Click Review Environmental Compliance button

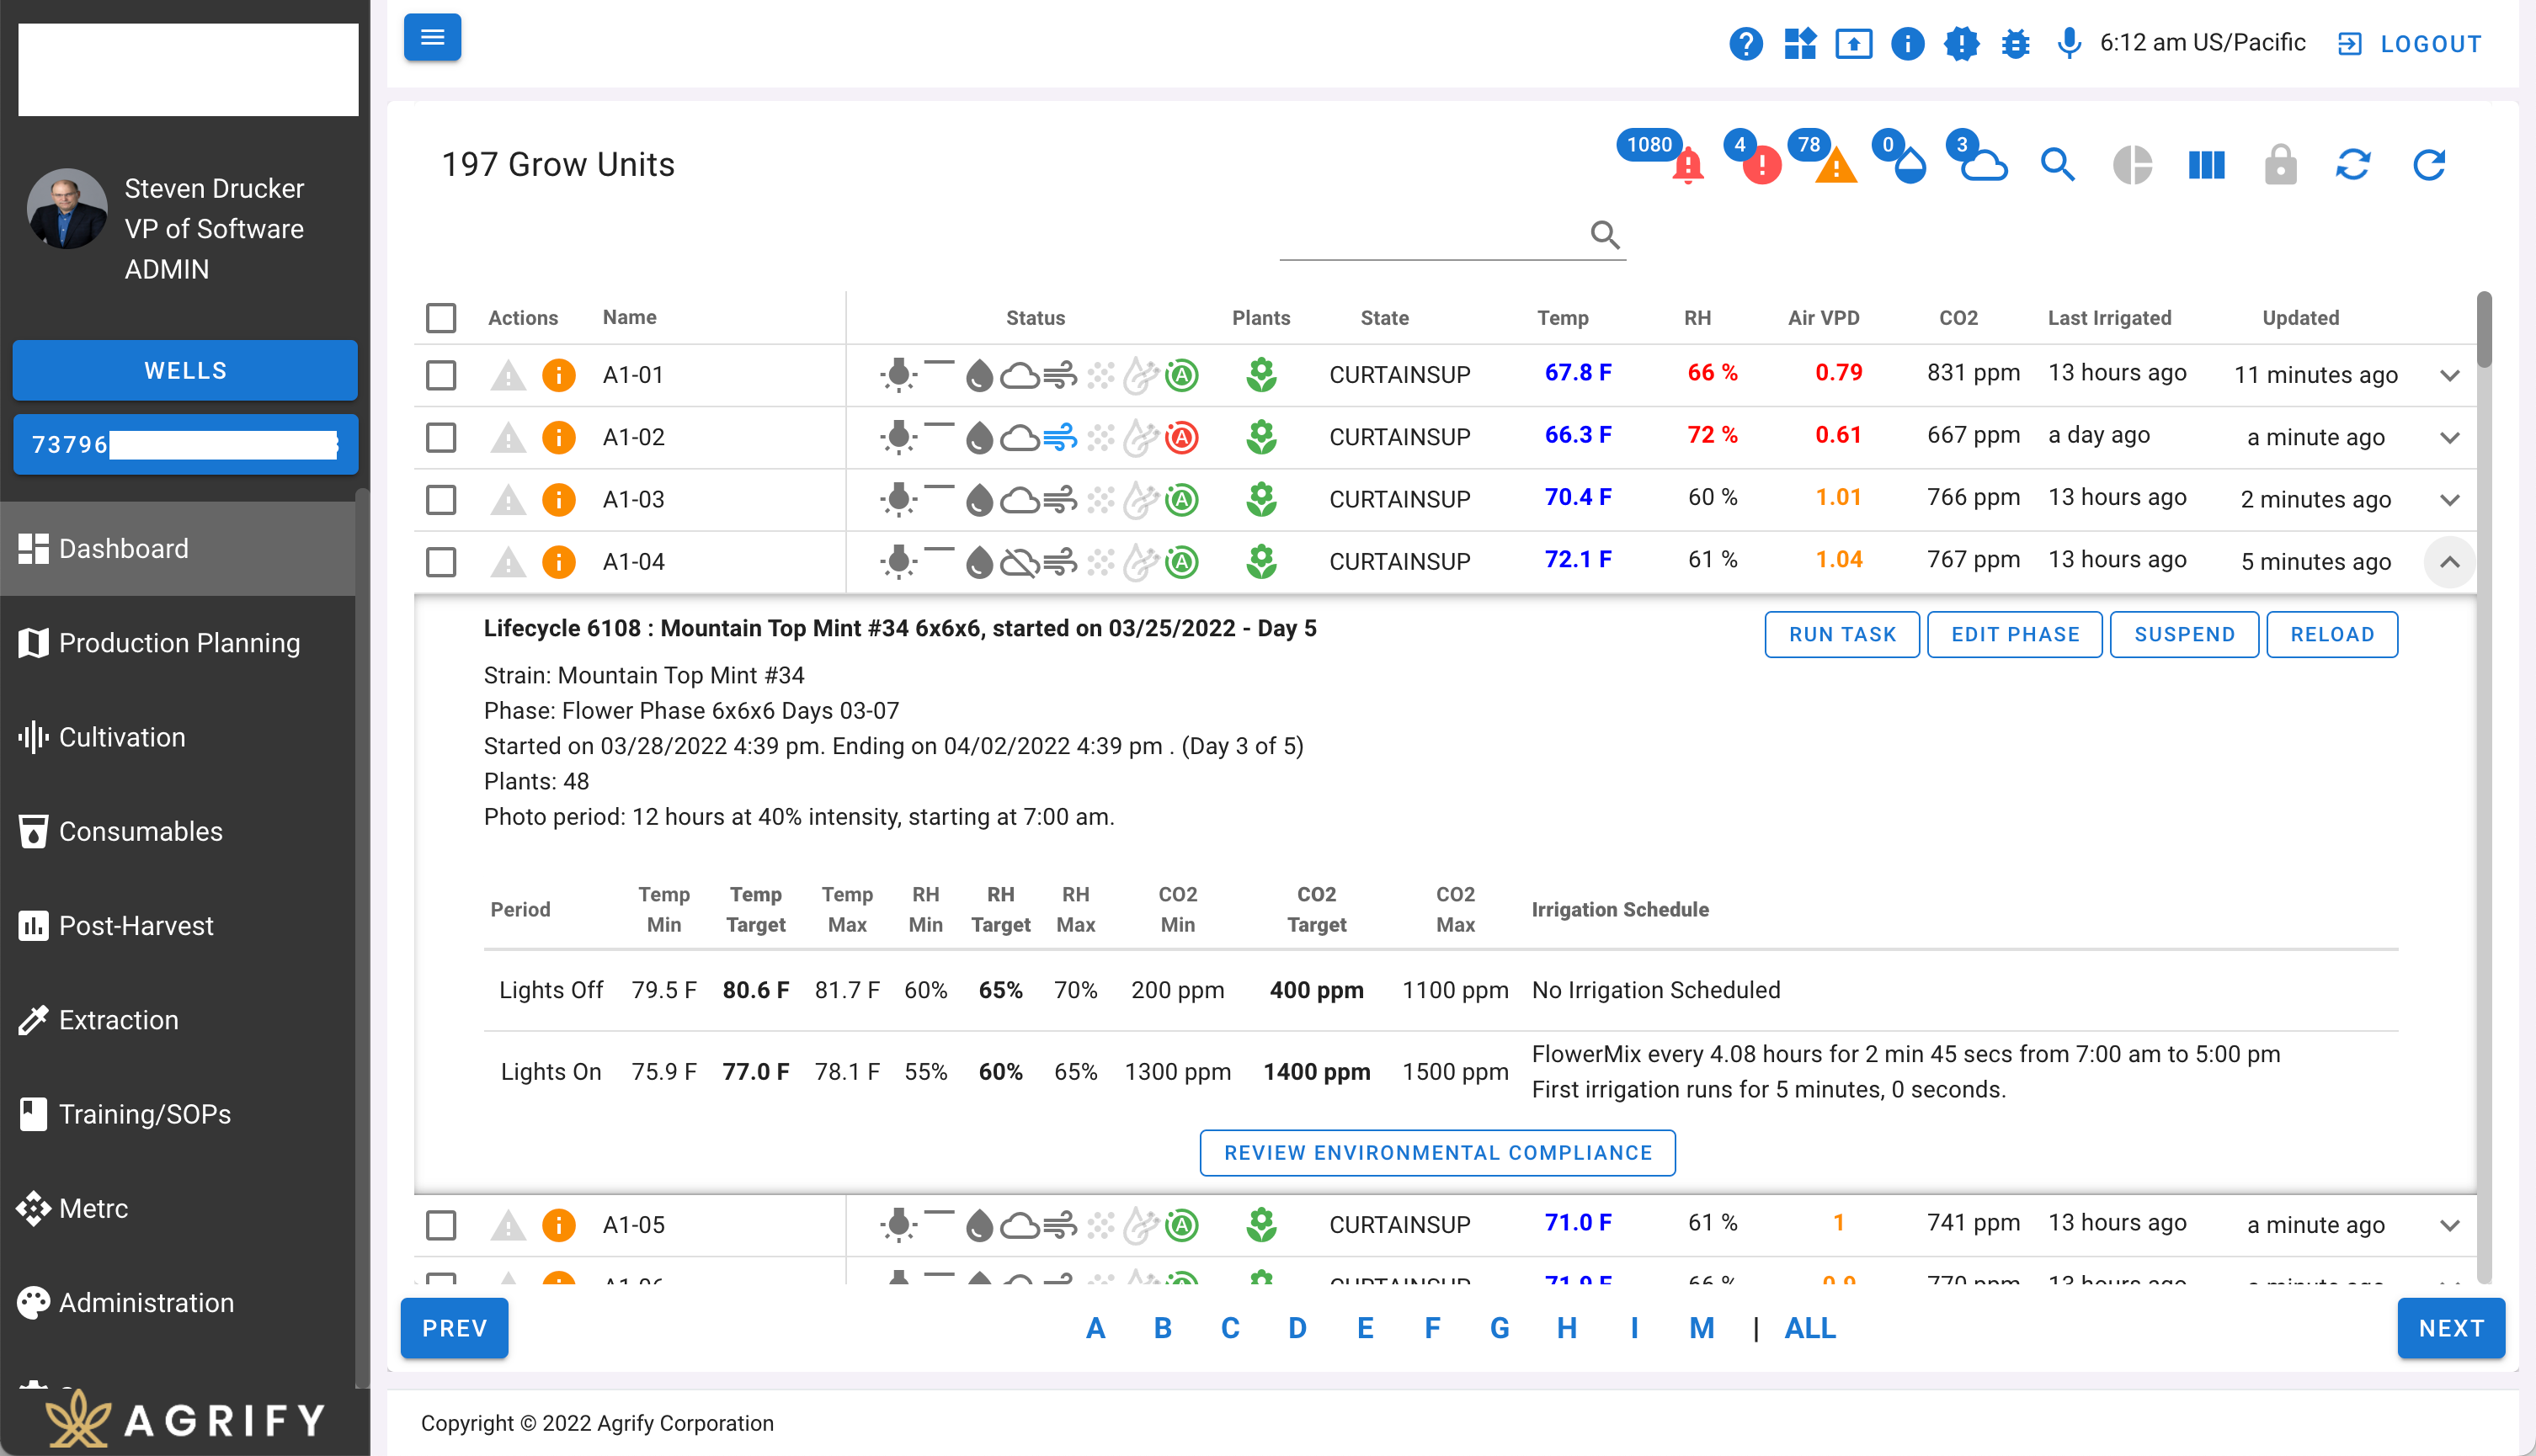1436,1153
